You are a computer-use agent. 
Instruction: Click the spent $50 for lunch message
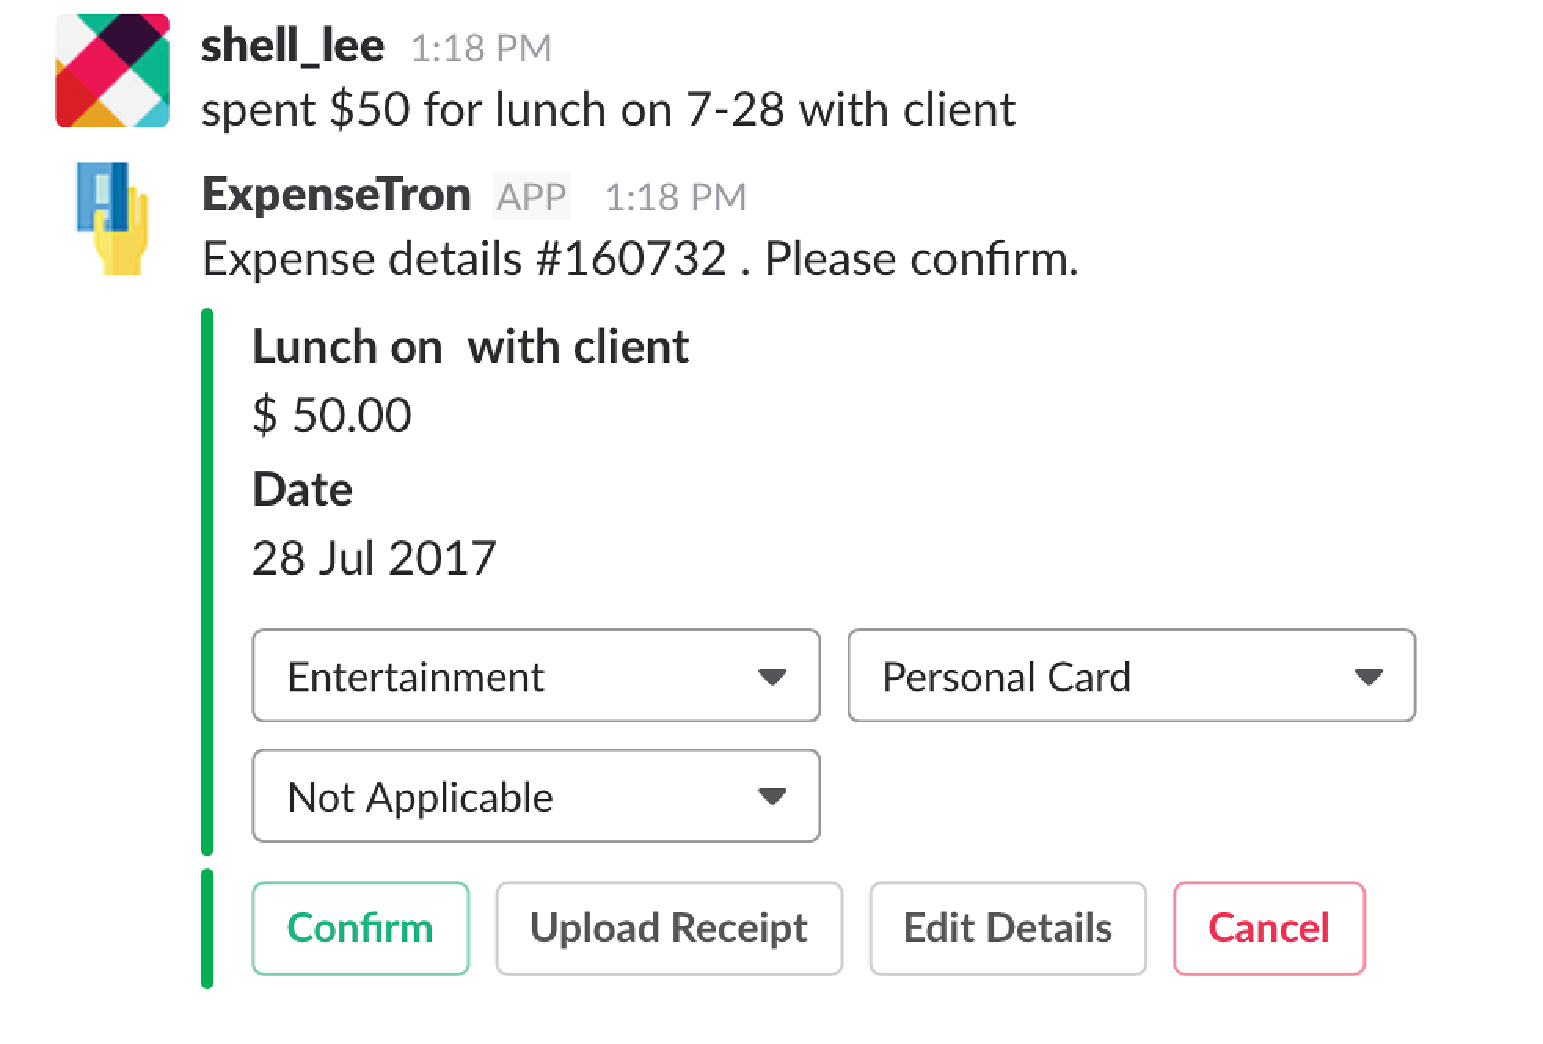pyautogui.click(x=608, y=109)
